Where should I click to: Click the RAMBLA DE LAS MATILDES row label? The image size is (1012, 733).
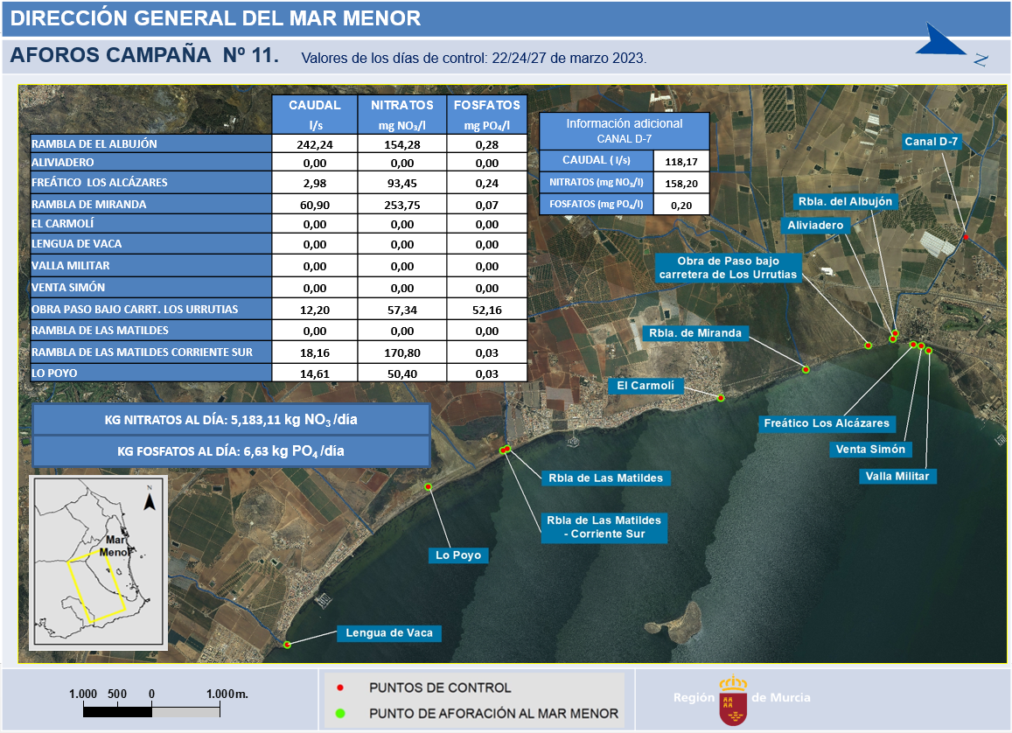point(151,331)
